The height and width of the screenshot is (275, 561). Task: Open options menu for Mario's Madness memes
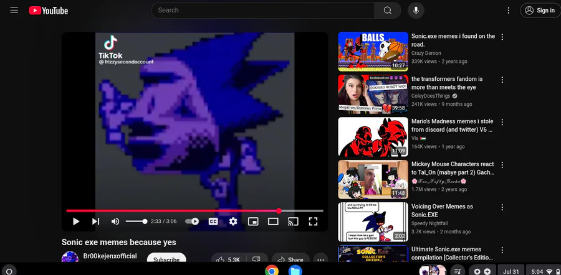point(502,122)
